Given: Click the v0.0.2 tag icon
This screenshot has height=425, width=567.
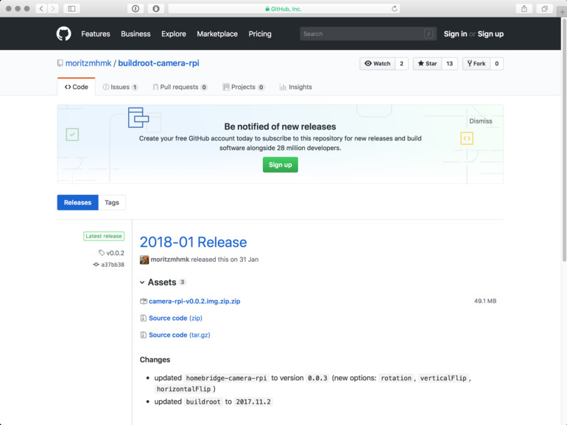Looking at the screenshot, I should point(102,253).
